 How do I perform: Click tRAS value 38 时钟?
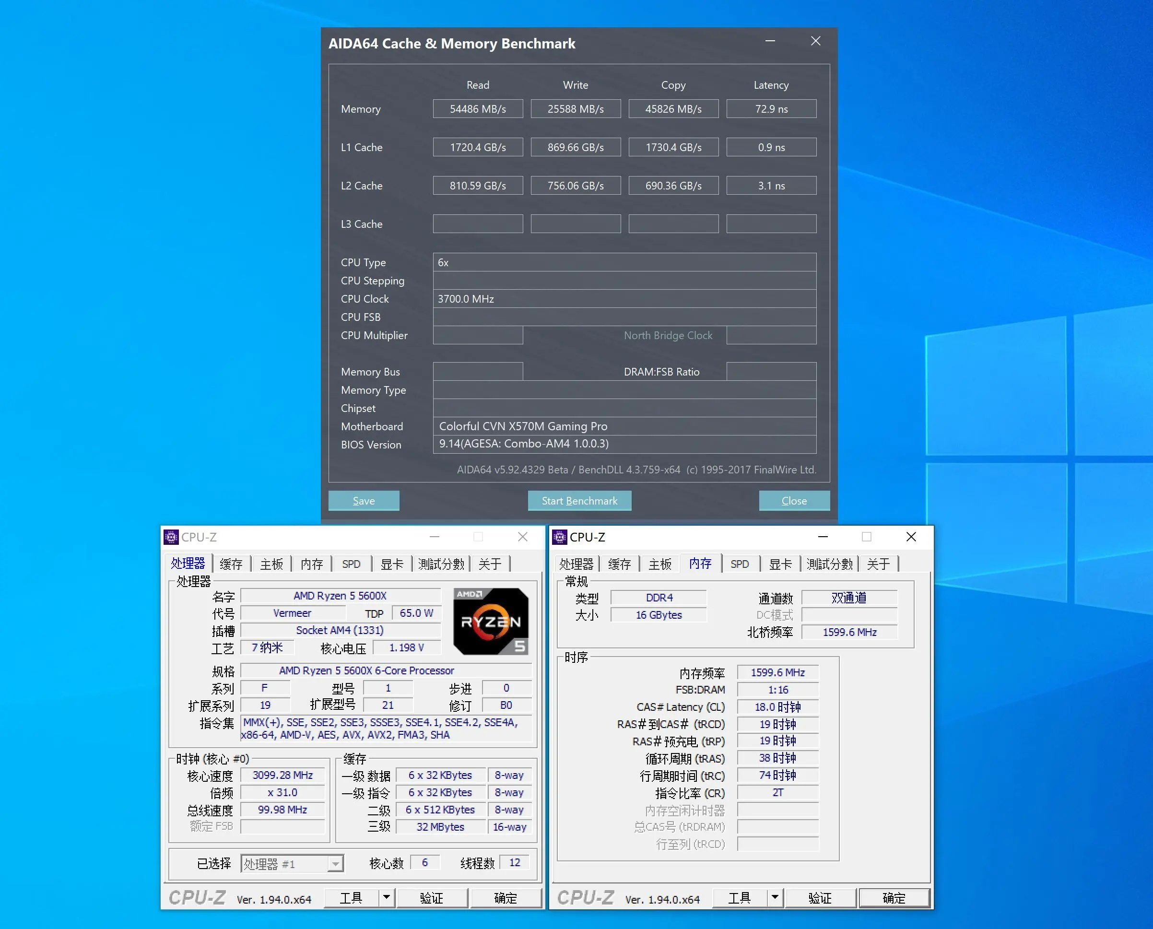(778, 758)
